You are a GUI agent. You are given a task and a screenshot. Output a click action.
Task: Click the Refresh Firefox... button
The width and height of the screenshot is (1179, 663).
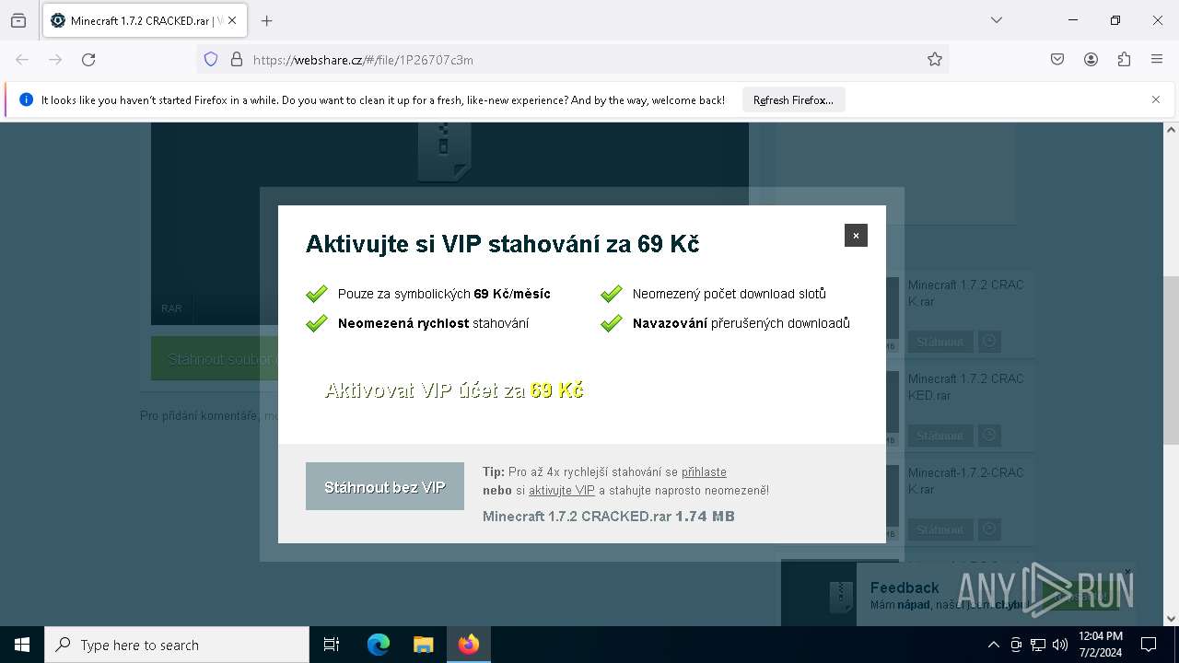tap(793, 100)
